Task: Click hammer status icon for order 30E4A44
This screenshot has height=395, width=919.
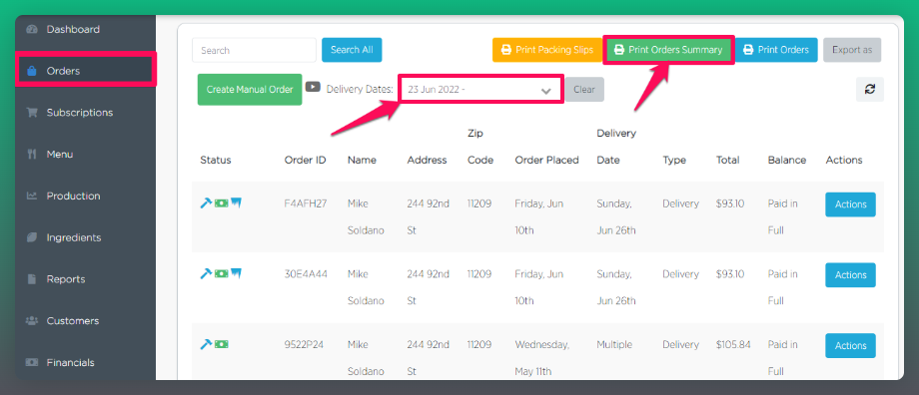Action: pos(206,273)
